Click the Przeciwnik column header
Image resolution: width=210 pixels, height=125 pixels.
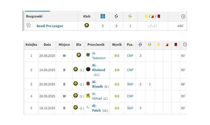coord(96,45)
